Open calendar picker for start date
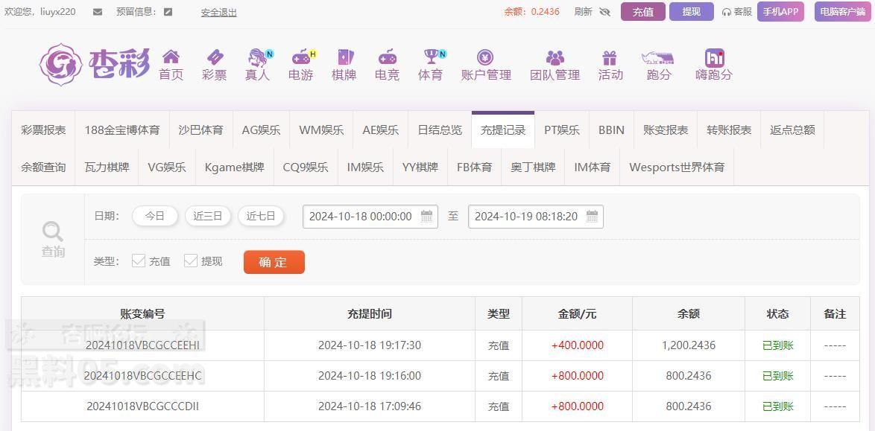Screen dimensions: 875x431 click(427, 217)
